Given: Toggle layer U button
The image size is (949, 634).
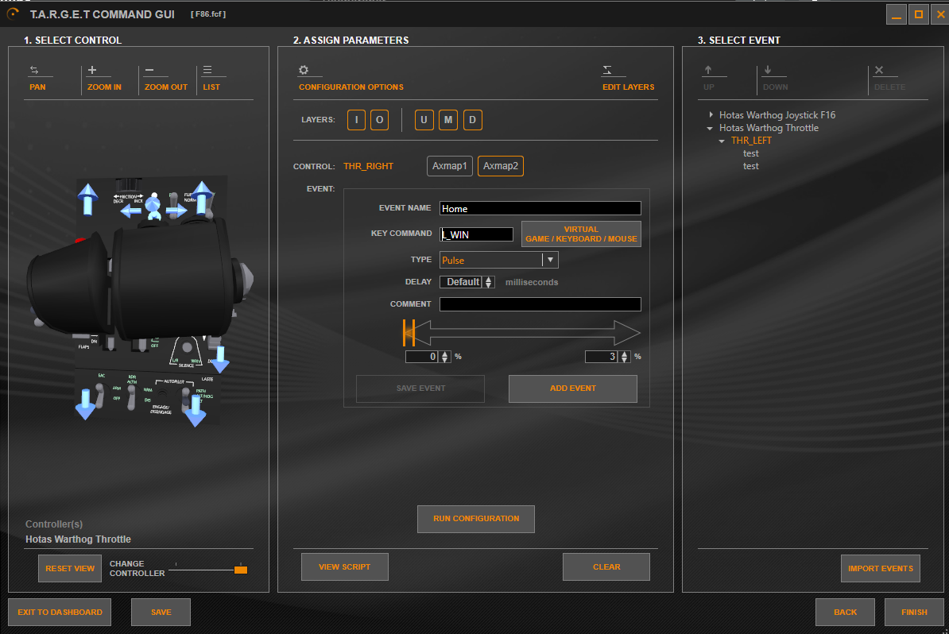Looking at the screenshot, I should coord(423,120).
